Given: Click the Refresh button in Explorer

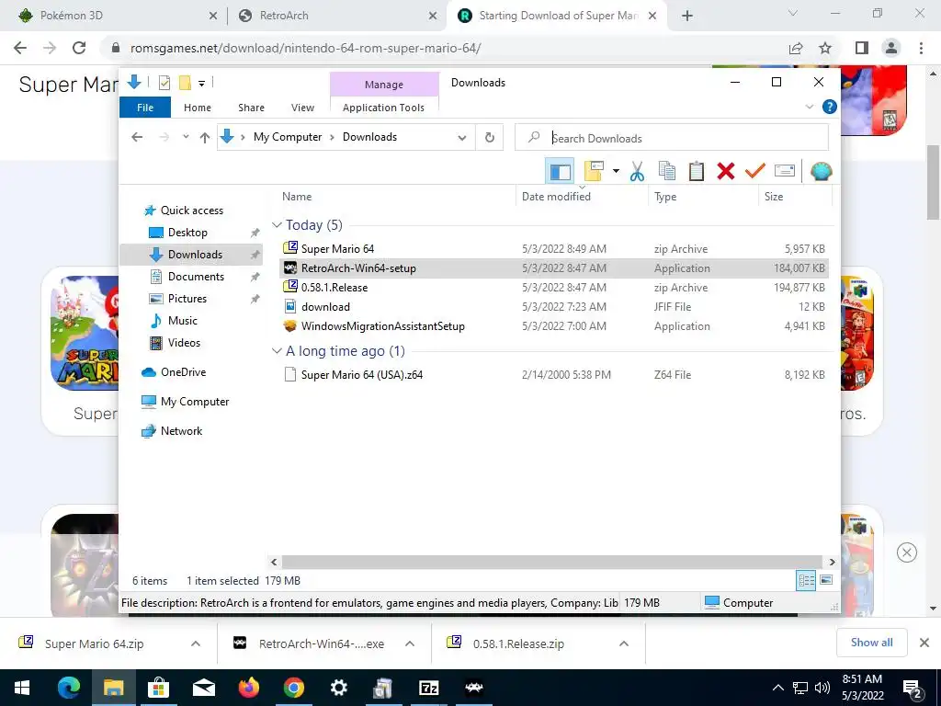Looking at the screenshot, I should [490, 138].
